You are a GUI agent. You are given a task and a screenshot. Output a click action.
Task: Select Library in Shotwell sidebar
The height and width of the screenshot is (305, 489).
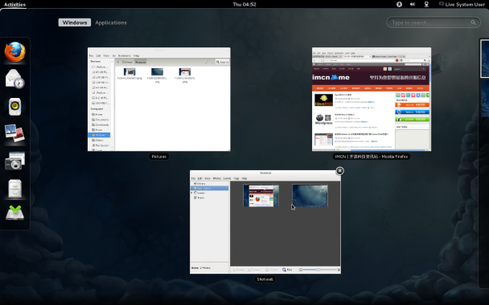(x=199, y=184)
